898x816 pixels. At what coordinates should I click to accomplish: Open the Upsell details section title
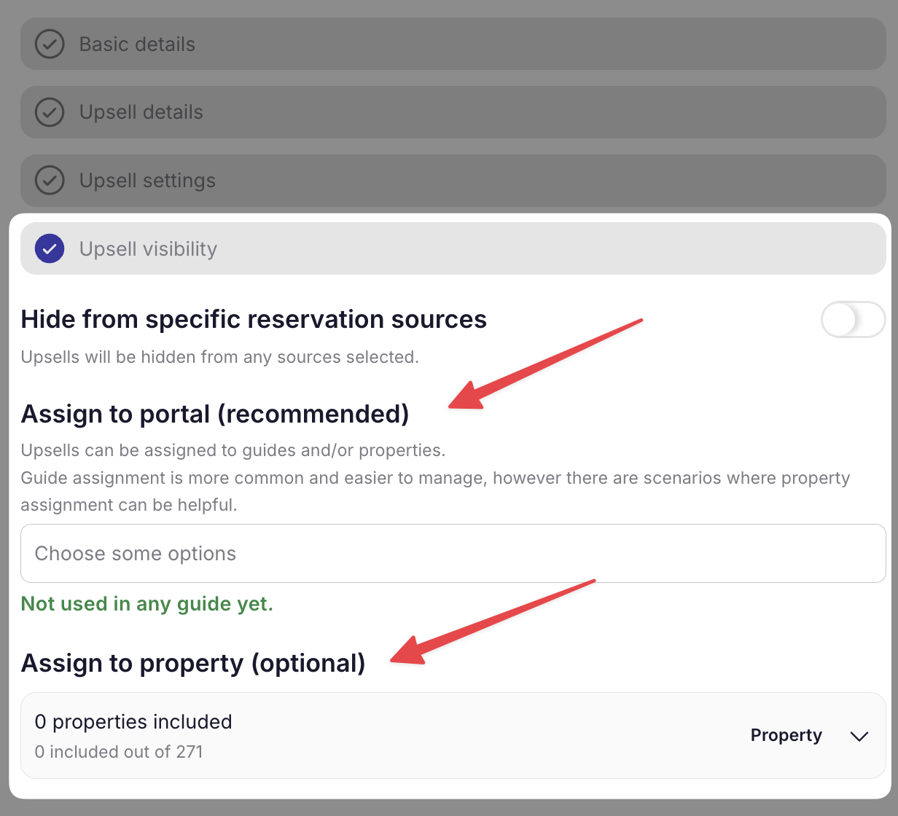coord(141,113)
